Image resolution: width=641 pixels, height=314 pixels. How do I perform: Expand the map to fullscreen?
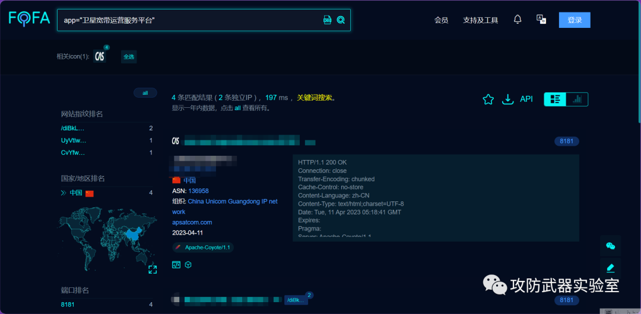[153, 269]
